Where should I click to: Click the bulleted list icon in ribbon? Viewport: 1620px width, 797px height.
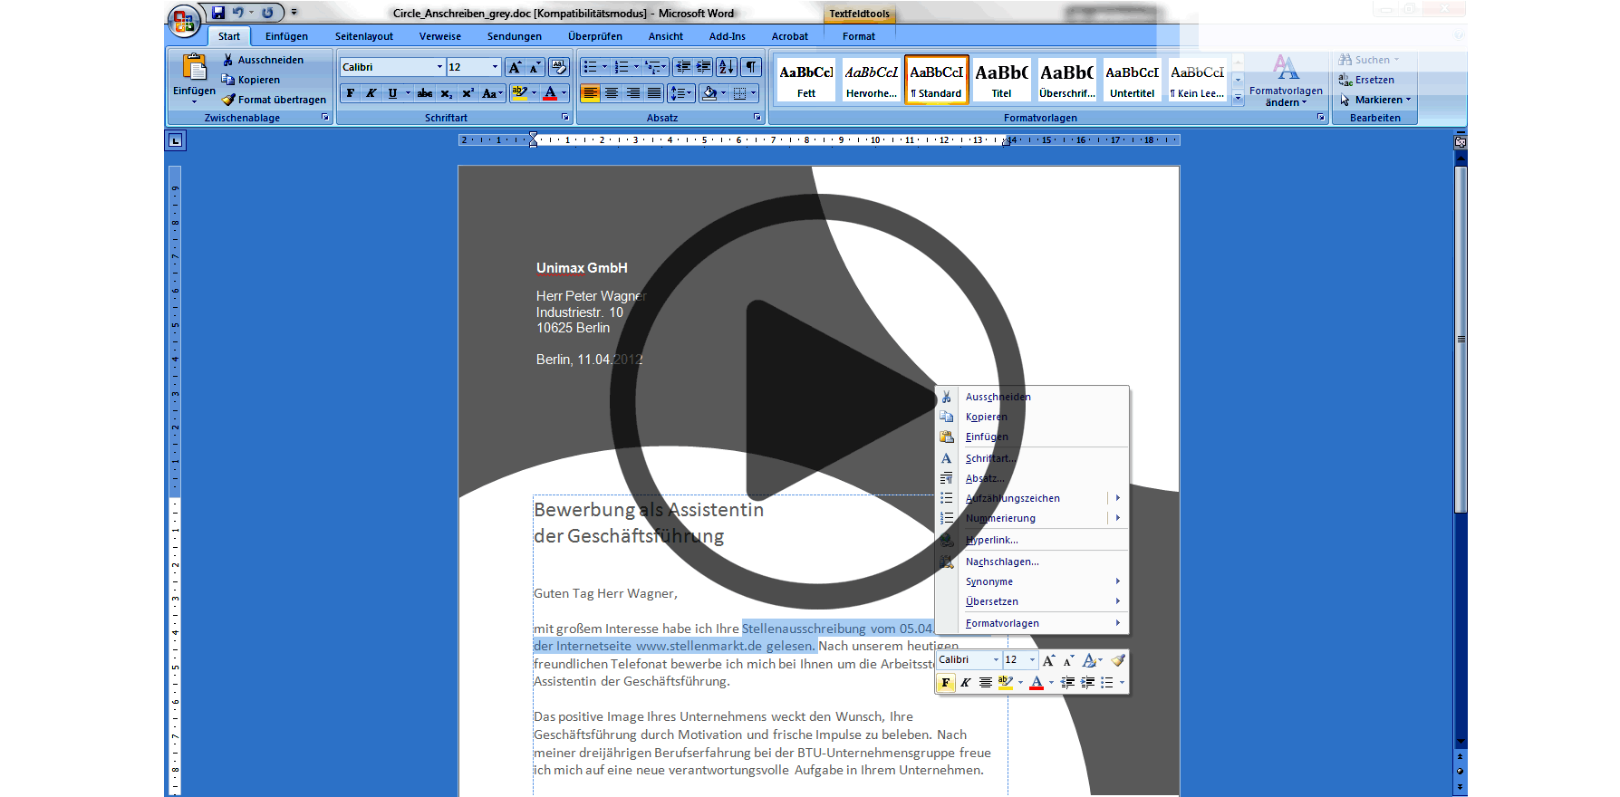(x=590, y=67)
